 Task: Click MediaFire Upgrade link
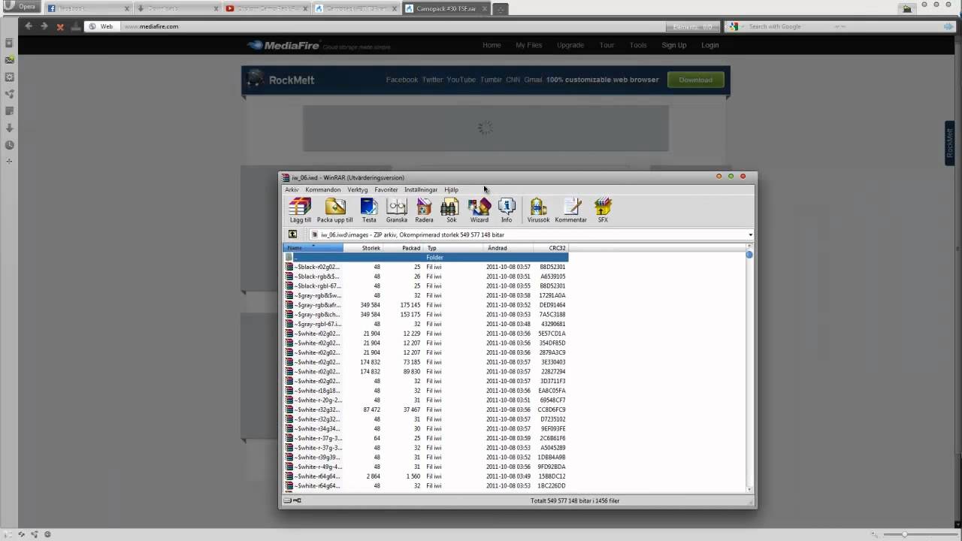click(570, 45)
